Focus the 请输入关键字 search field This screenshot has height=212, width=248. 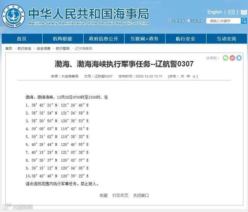(x=223, y=21)
